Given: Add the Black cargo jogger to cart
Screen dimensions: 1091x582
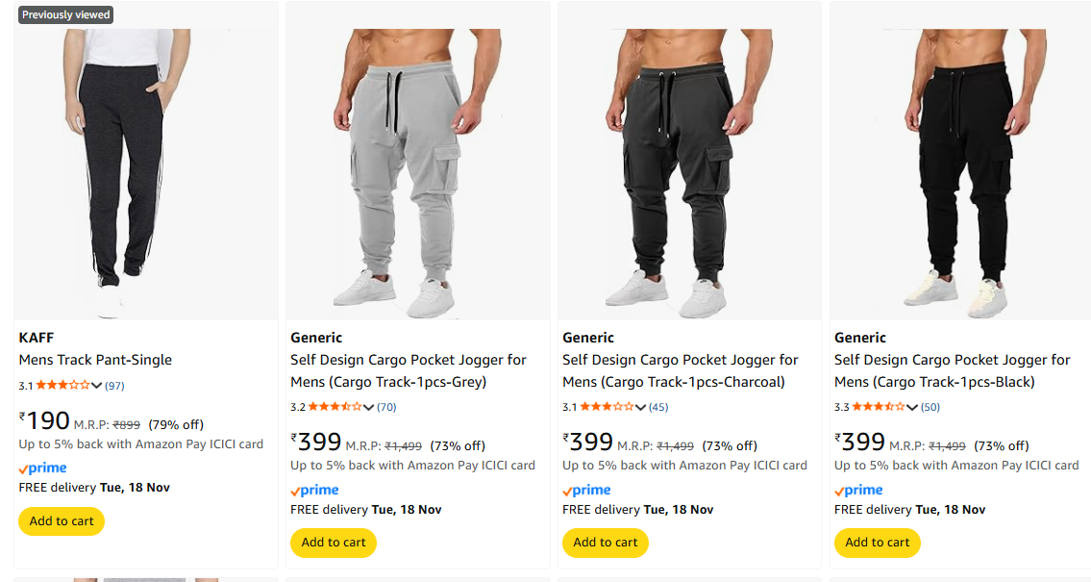Looking at the screenshot, I should (x=878, y=543).
